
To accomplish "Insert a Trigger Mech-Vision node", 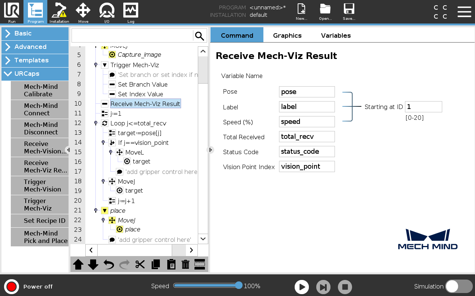I will pos(39,186).
